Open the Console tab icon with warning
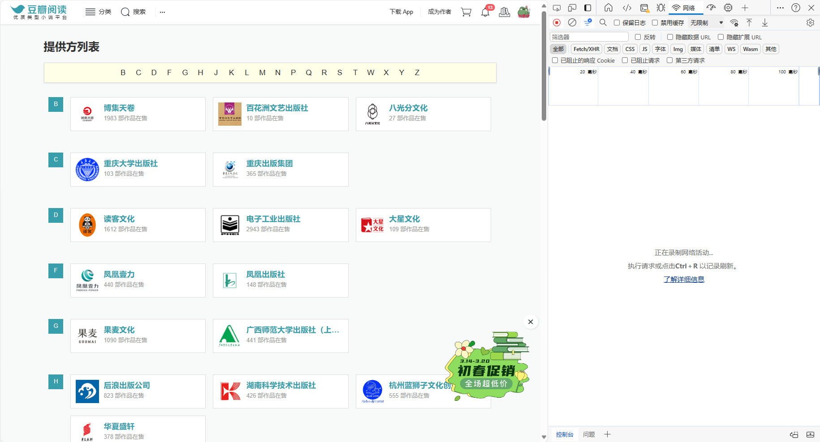Screen dimensions: 820x442 [644, 8]
